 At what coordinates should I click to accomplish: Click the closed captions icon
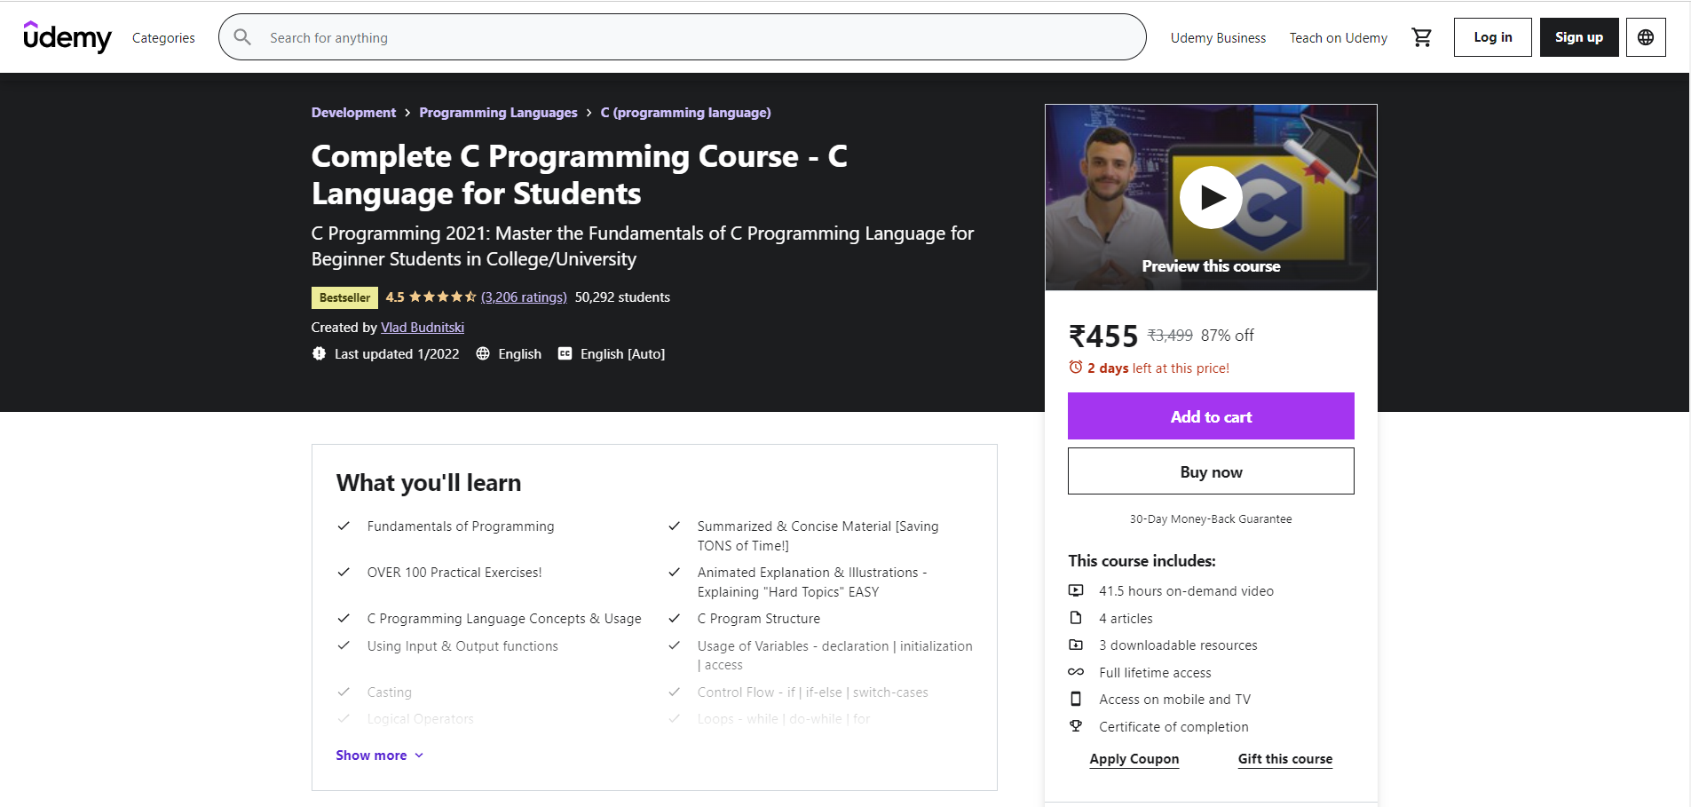click(x=565, y=353)
